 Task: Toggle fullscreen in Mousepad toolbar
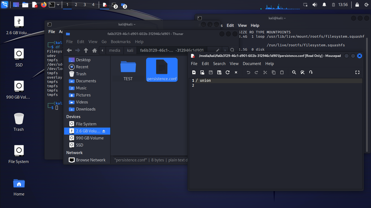pyautogui.click(x=357, y=73)
